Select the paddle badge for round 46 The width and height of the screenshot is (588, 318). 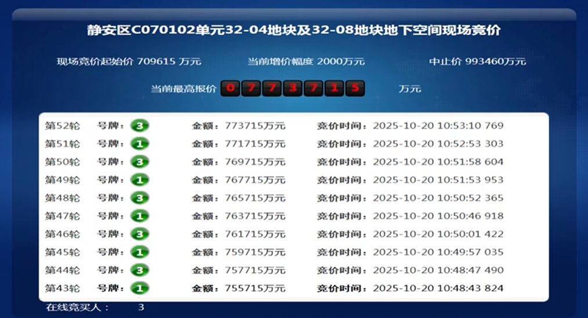tap(139, 234)
